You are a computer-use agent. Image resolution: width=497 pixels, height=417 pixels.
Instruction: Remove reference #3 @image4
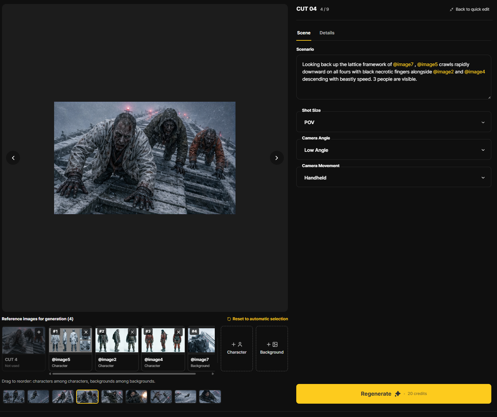178,332
